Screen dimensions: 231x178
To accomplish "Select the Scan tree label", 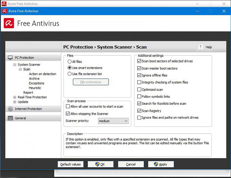I will 27,69.
